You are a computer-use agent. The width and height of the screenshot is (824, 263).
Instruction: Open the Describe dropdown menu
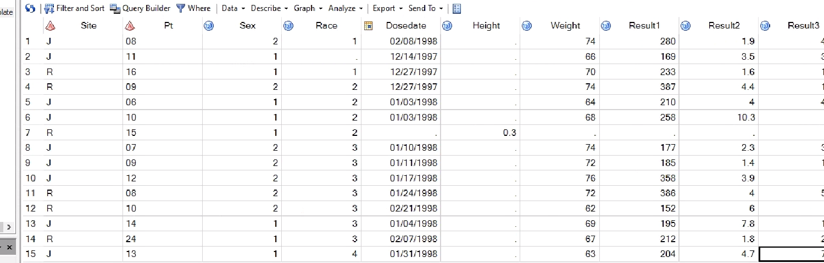[269, 8]
